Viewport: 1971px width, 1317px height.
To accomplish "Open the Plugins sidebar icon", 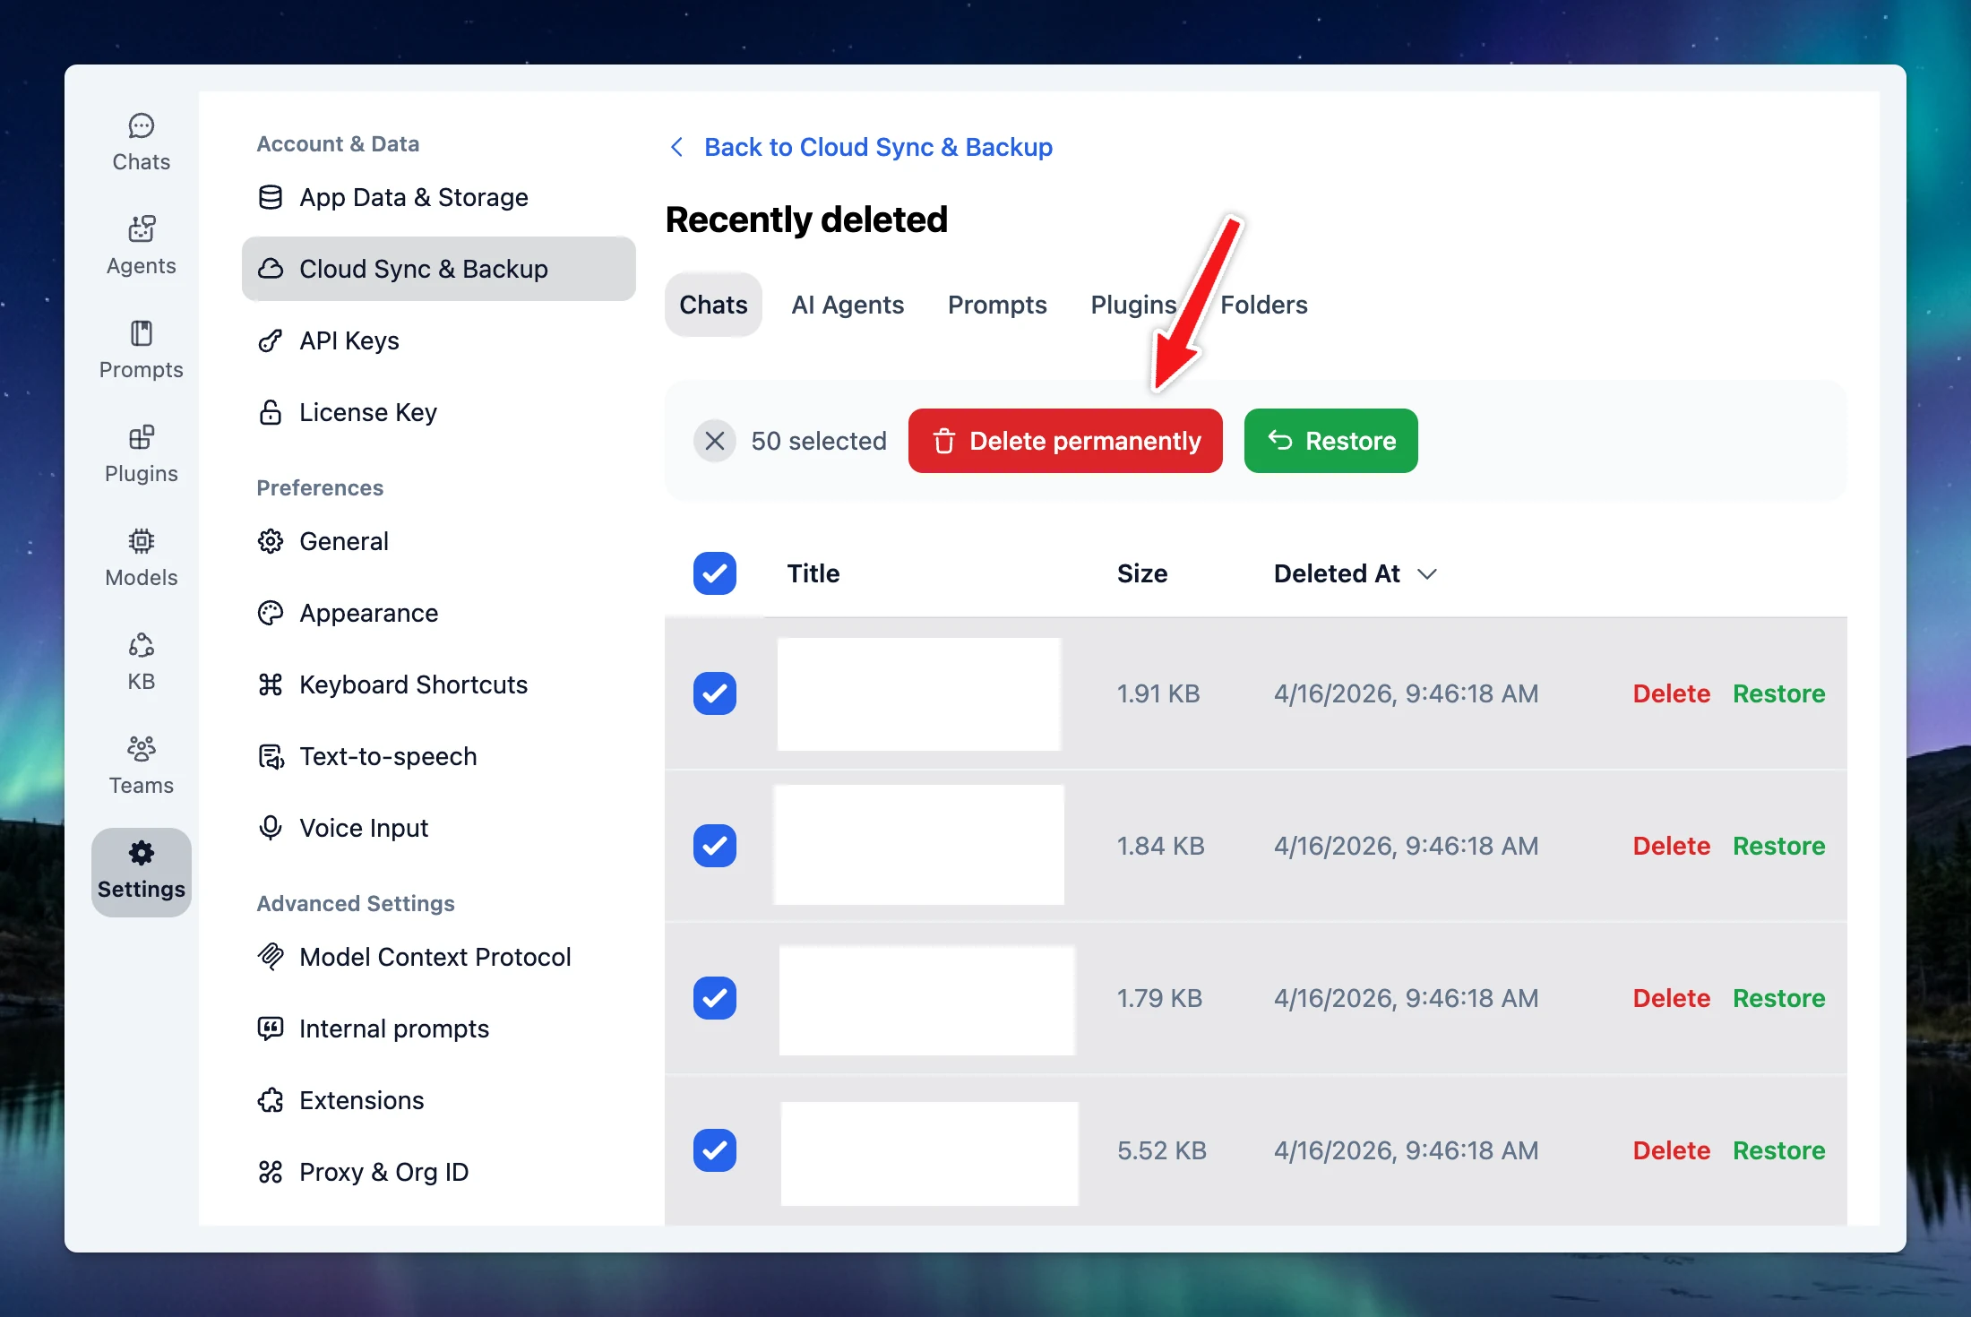I will pos(141,454).
